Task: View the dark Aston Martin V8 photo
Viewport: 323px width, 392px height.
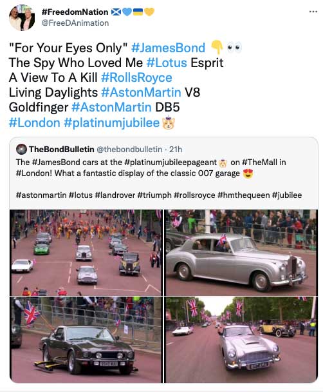Action: 86,340
